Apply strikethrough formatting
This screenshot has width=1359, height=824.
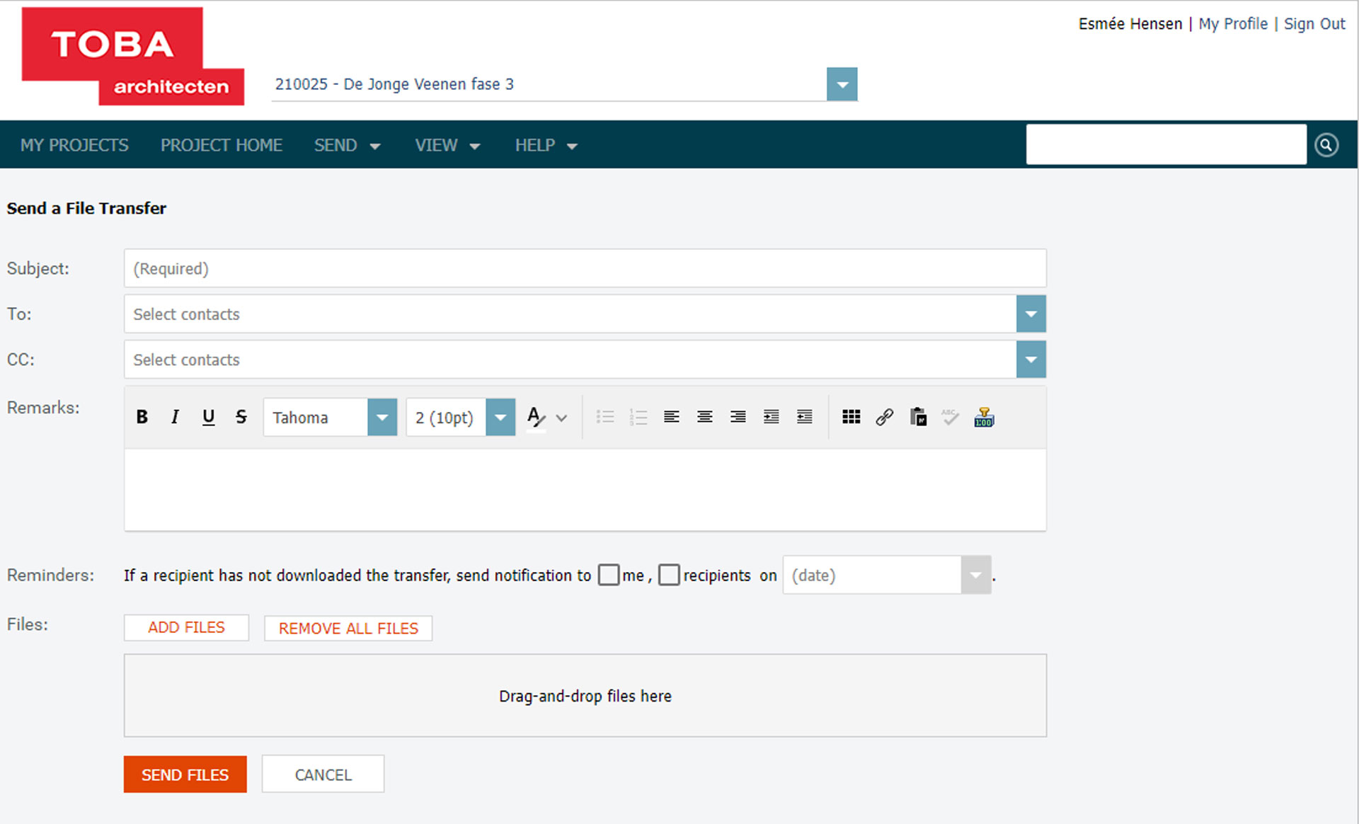241,417
